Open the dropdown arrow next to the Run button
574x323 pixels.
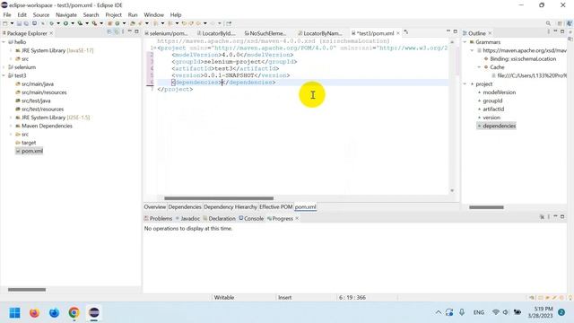(73, 23)
